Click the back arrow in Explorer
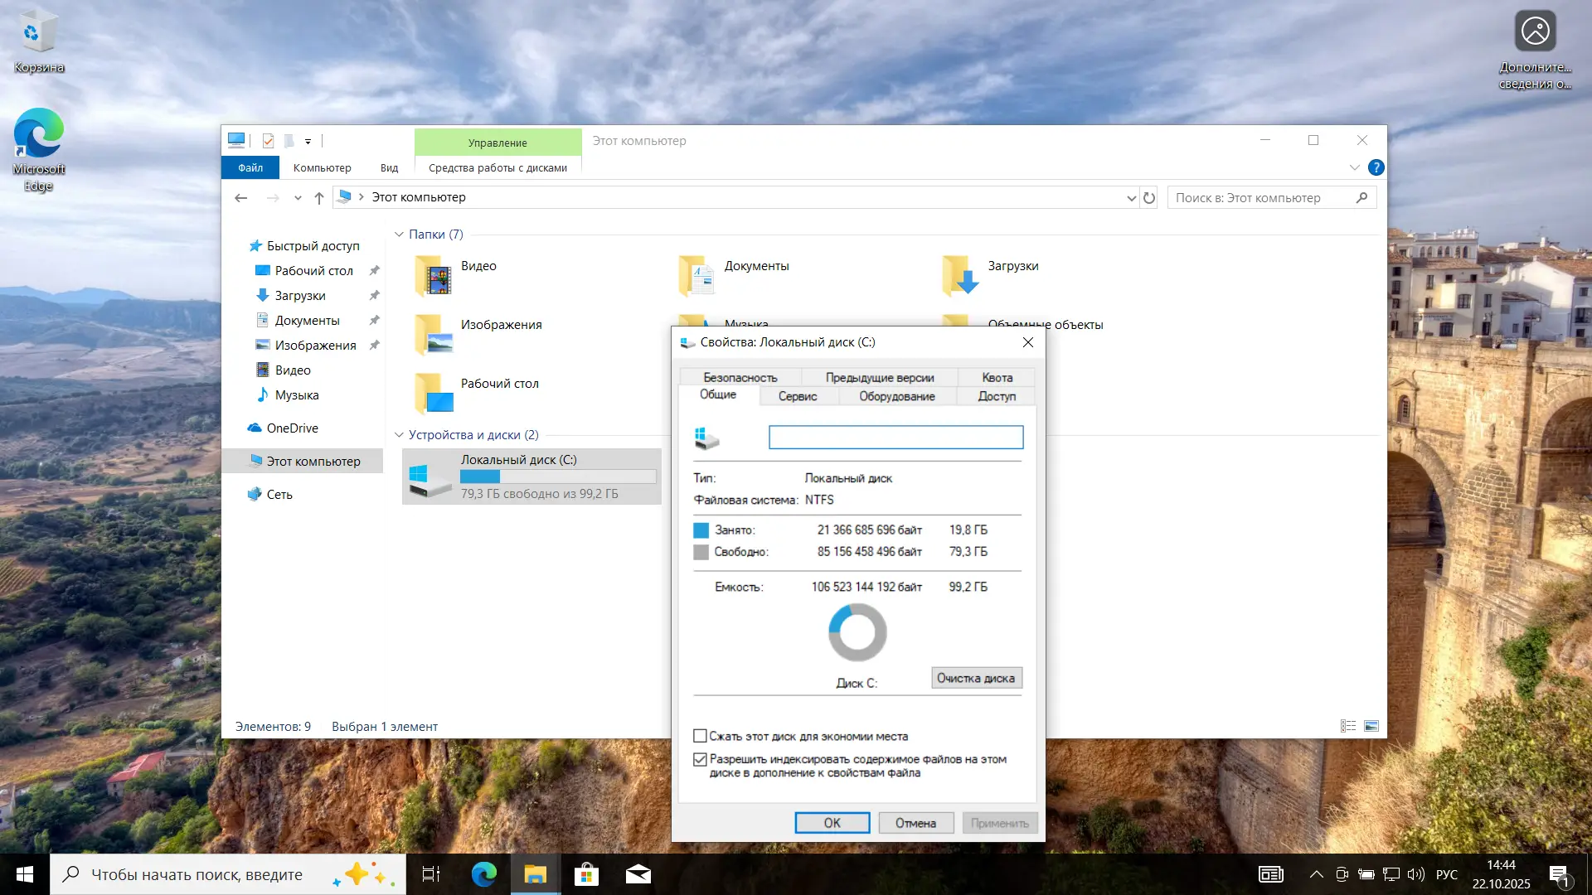This screenshot has height=895, width=1592. pos(241,198)
